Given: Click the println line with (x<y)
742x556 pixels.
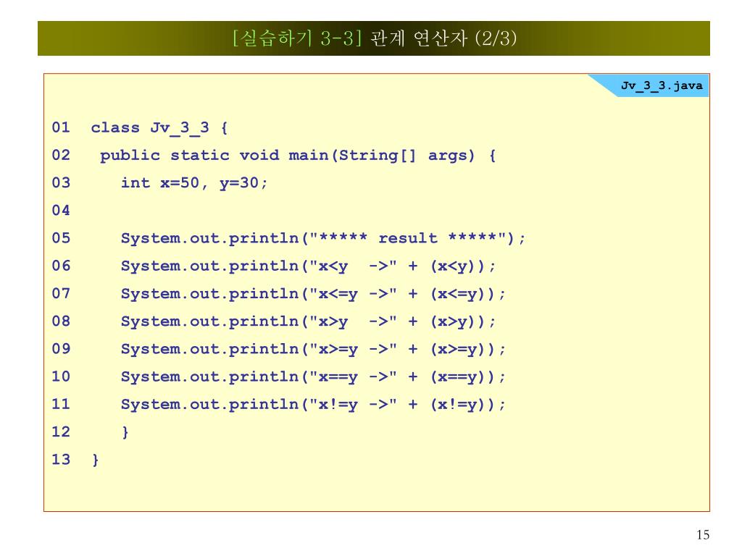Looking at the screenshot, I should 308,266.
